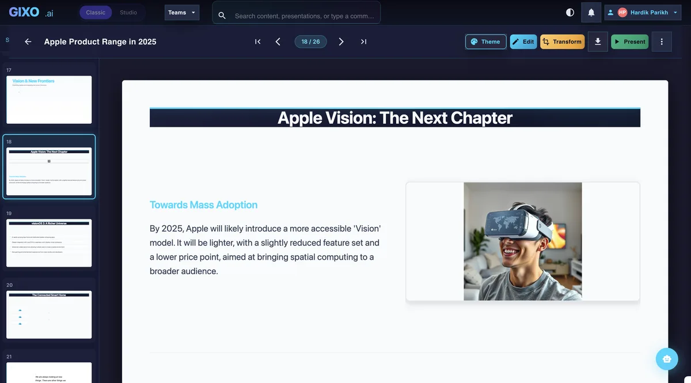The height and width of the screenshot is (383, 691).
Task: Jump to first slide
Action: coord(257,41)
